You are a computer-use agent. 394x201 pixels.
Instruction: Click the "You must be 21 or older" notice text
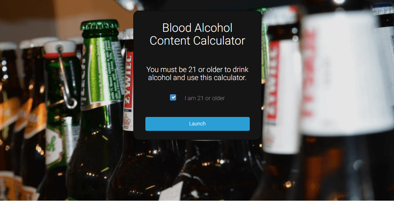coord(197,73)
